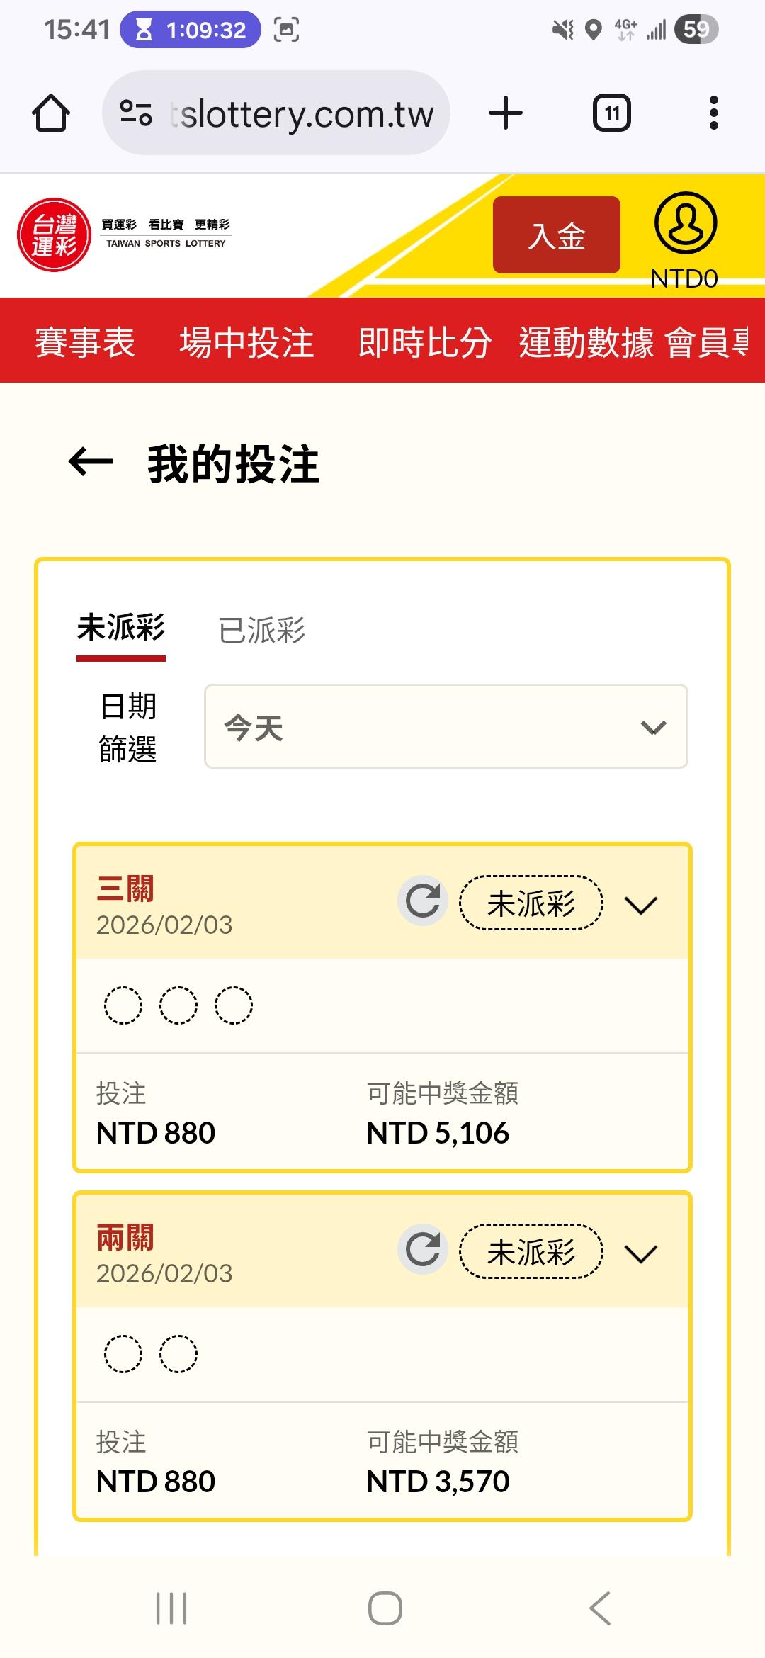Tap the site settings icon in address bar
The height and width of the screenshot is (1658, 765).
click(136, 113)
